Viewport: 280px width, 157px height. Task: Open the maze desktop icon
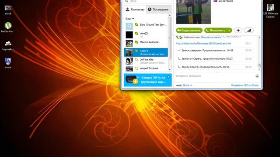(8, 63)
